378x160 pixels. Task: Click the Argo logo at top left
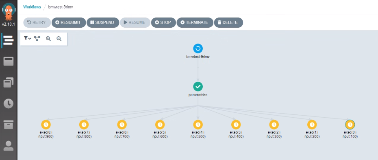pos(9,12)
